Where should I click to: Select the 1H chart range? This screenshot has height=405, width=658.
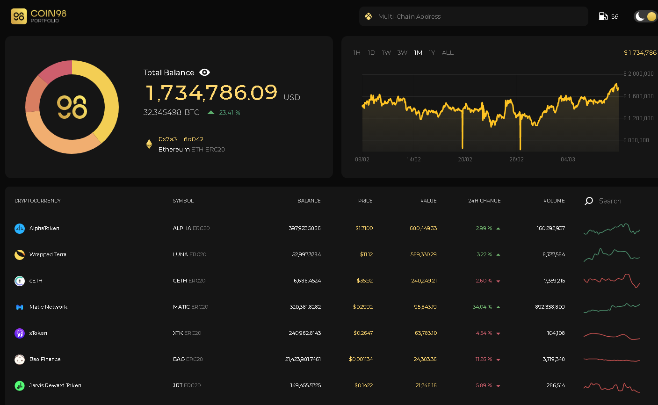(357, 53)
